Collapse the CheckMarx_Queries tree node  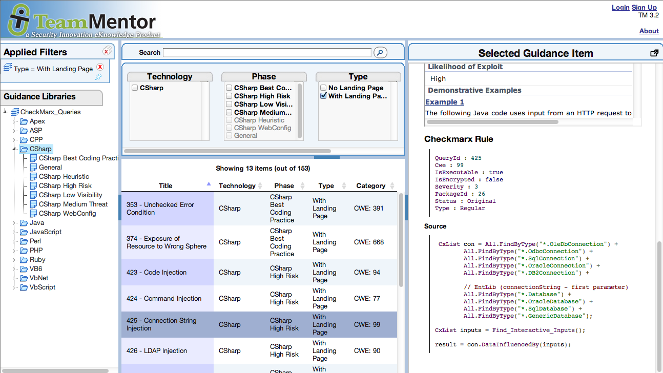(5, 112)
